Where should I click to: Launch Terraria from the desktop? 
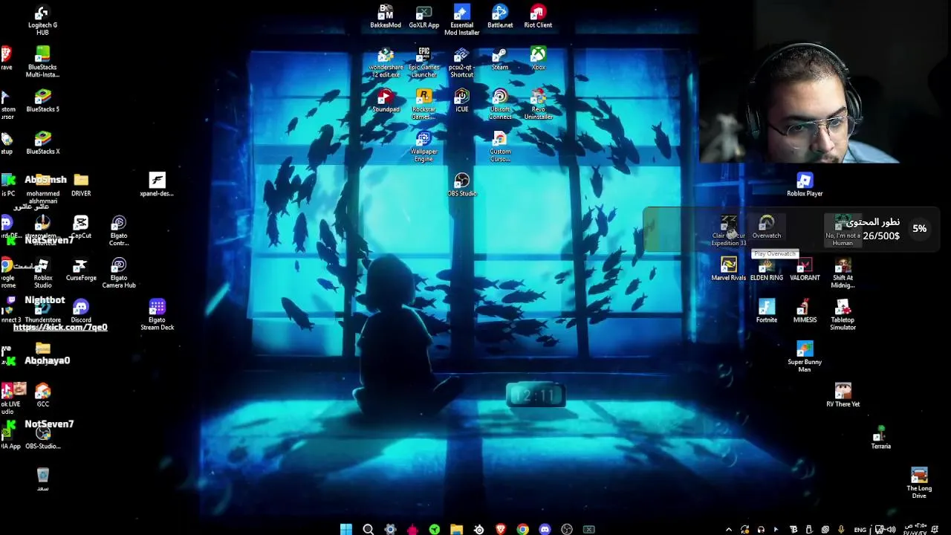point(880,438)
